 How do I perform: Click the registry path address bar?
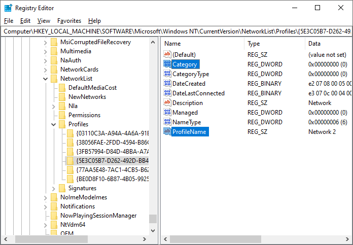coord(176,31)
